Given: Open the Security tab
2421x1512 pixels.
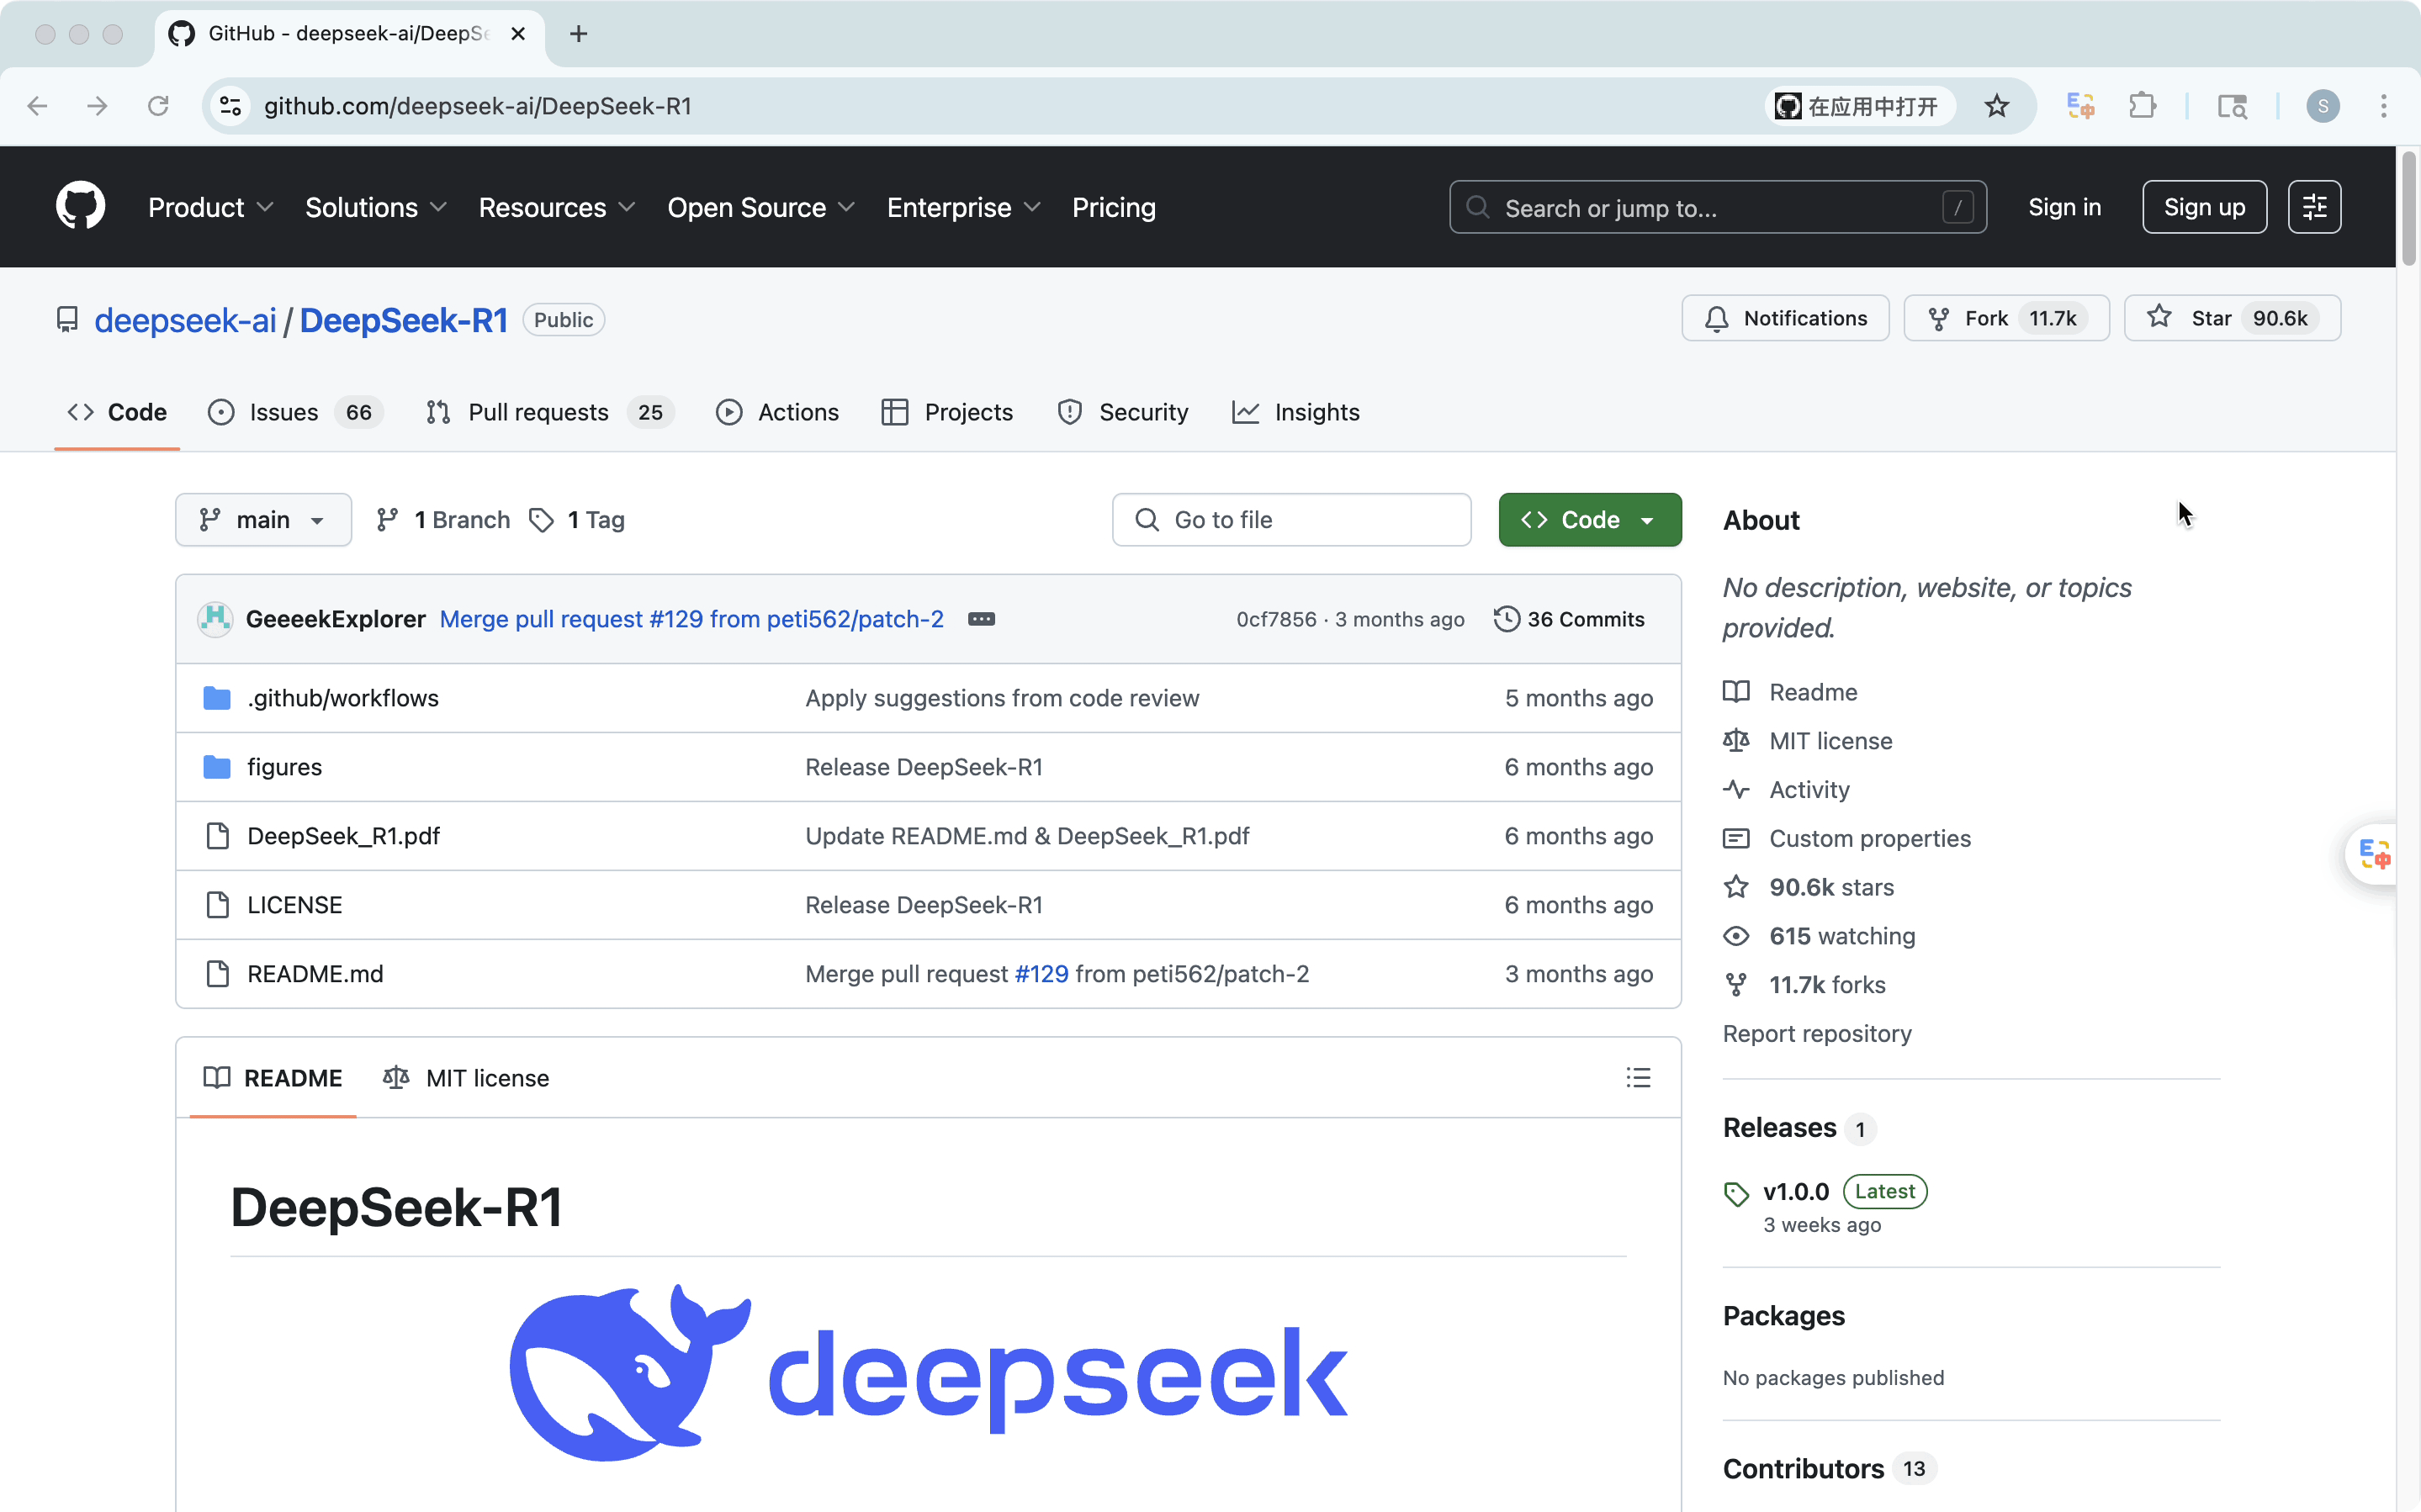Looking at the screenshot, I should click(1123, 412).
